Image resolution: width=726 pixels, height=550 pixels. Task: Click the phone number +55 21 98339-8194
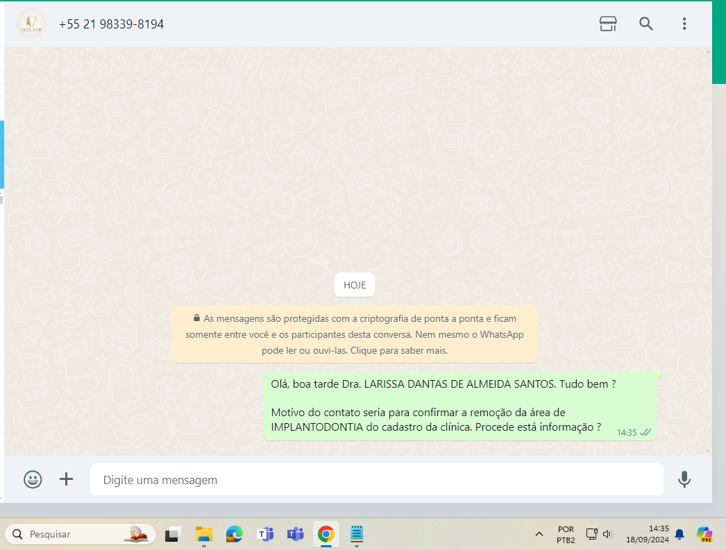pos(111,24)
